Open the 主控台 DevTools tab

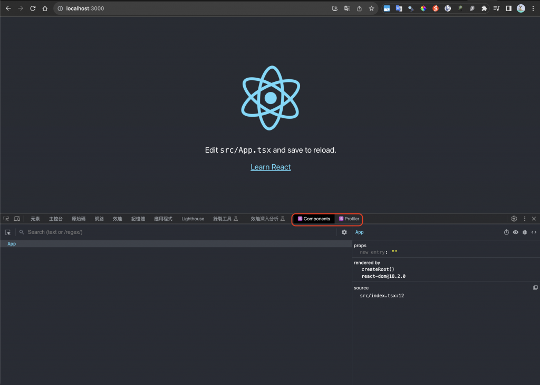click(x=56, y=219)
